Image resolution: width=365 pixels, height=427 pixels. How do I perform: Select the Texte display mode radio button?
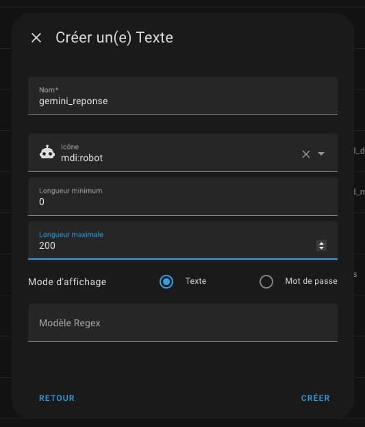click(166, 282)
